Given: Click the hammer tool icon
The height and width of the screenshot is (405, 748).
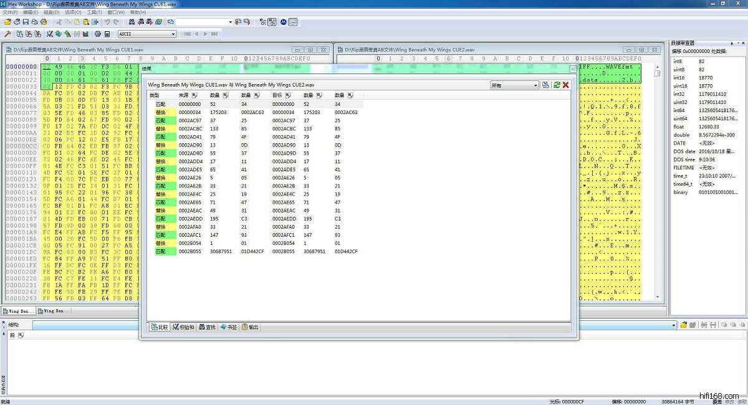Looking at the screenshot, I should point(7,34).
